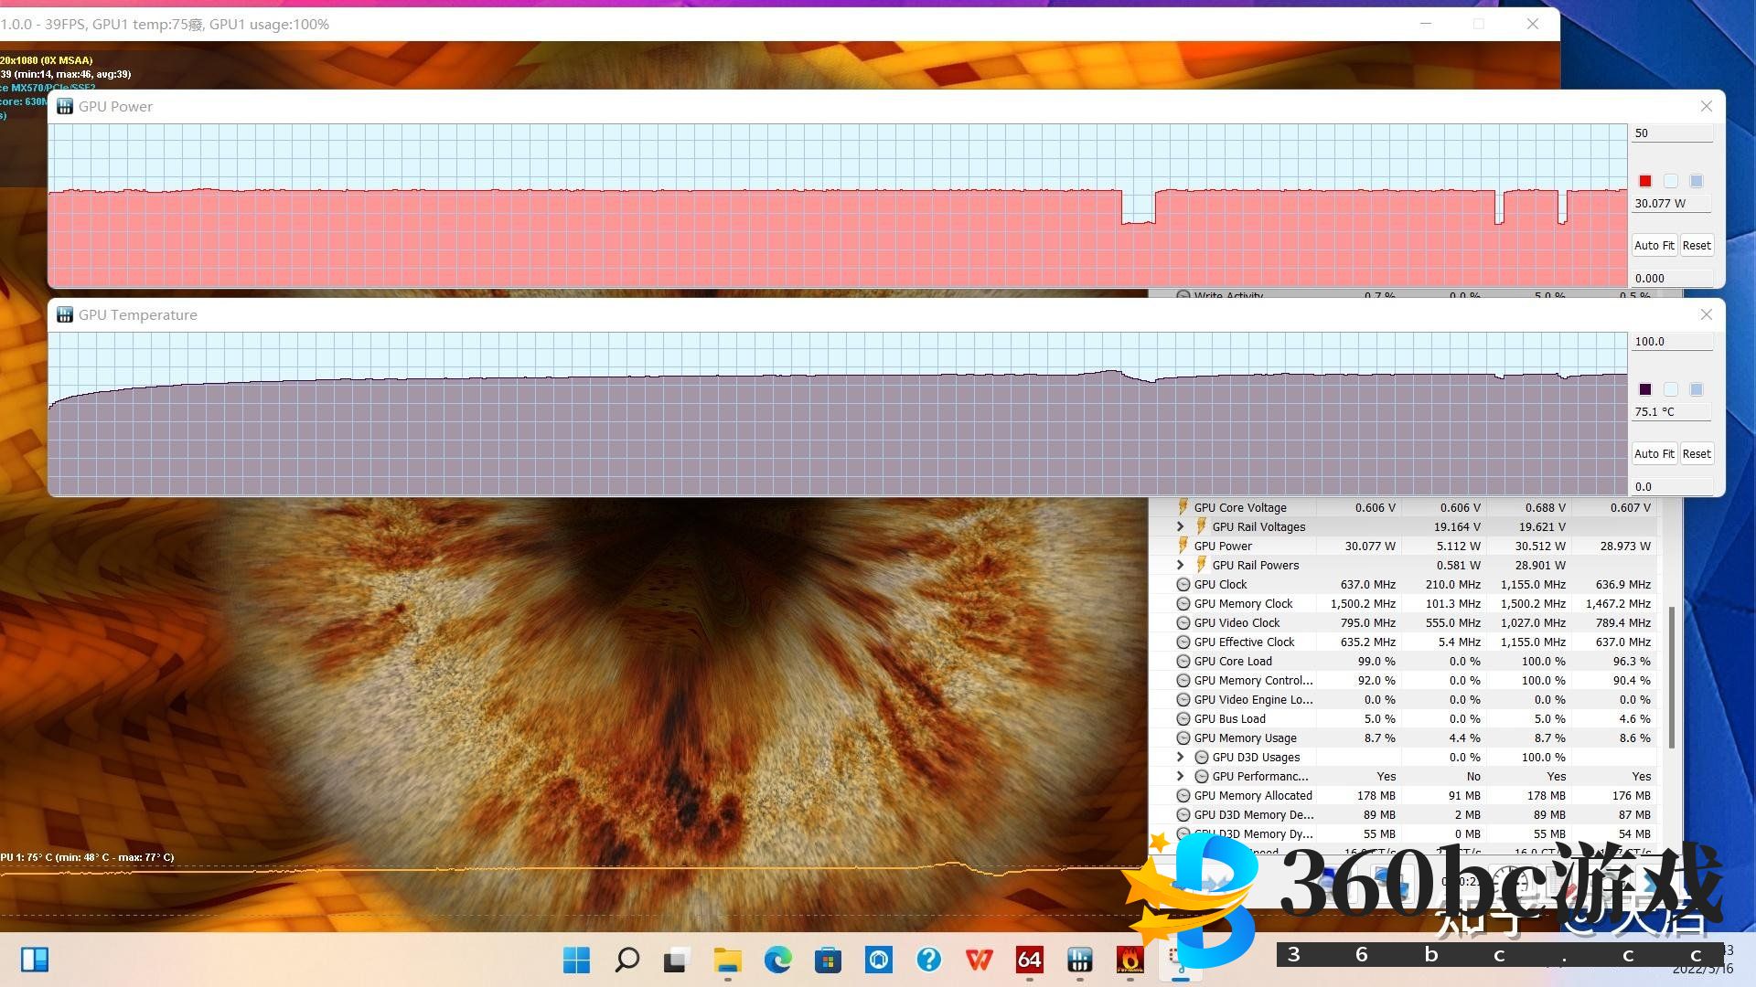Open Microsoft Store from the taskbar
Screen dimensions: 1756x987
click(828, 960)
